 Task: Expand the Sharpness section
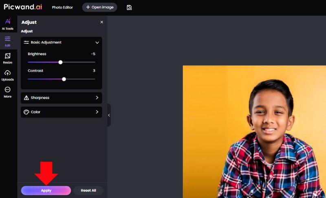(97, 98)
